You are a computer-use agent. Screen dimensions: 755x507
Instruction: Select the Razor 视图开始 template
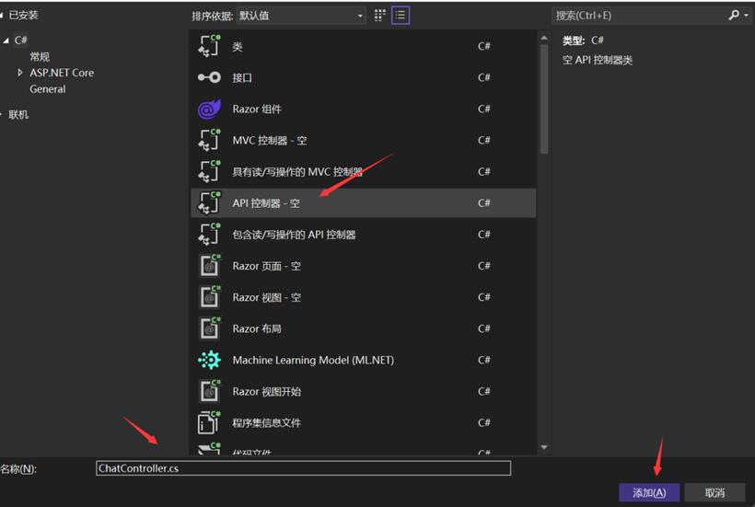point(363,392)
